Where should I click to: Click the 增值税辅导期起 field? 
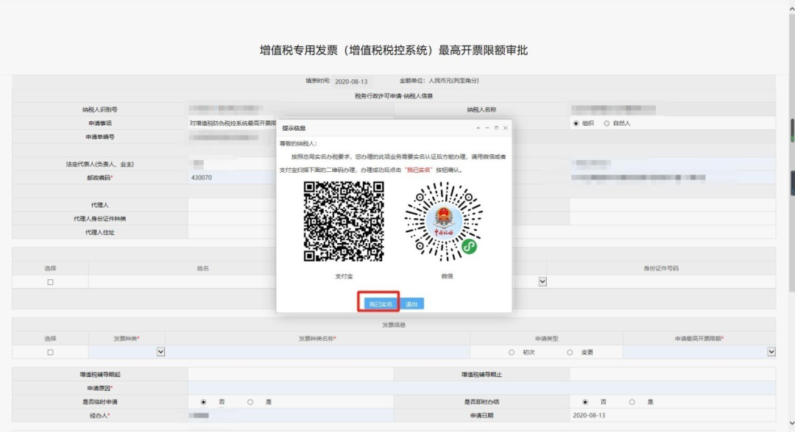[x=291, y=375]
